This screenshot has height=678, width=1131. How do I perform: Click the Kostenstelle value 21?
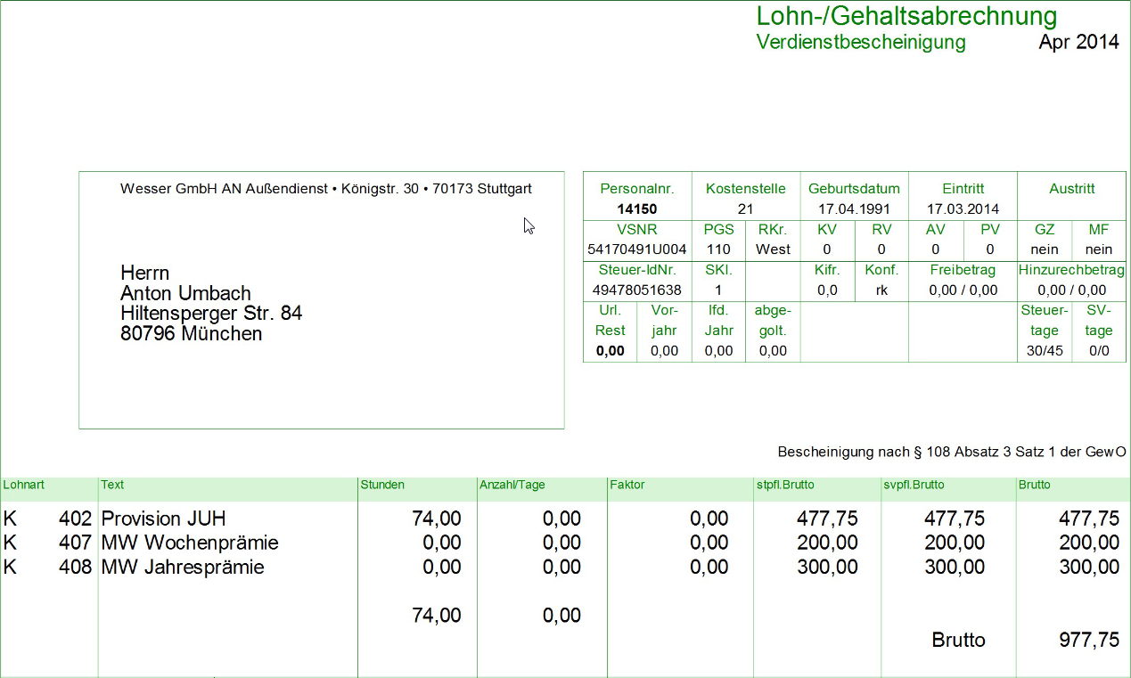click(x=745, y=209)
